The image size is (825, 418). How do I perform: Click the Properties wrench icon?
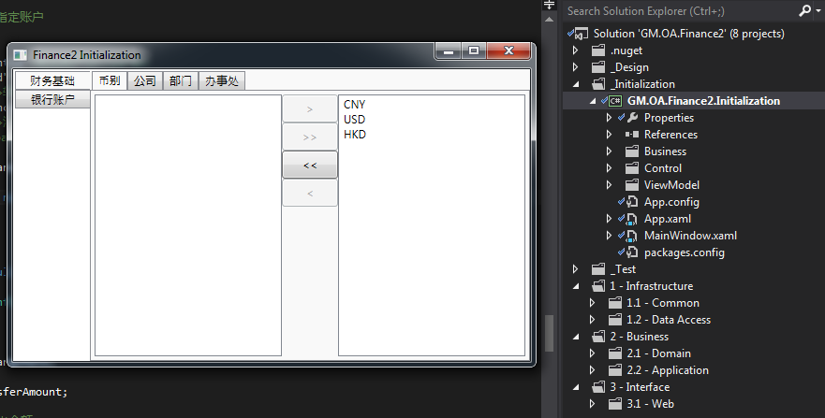point(632,118)
